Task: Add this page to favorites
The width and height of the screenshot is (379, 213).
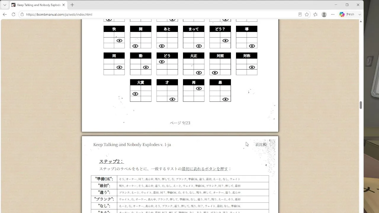Action: click(307, 14)
